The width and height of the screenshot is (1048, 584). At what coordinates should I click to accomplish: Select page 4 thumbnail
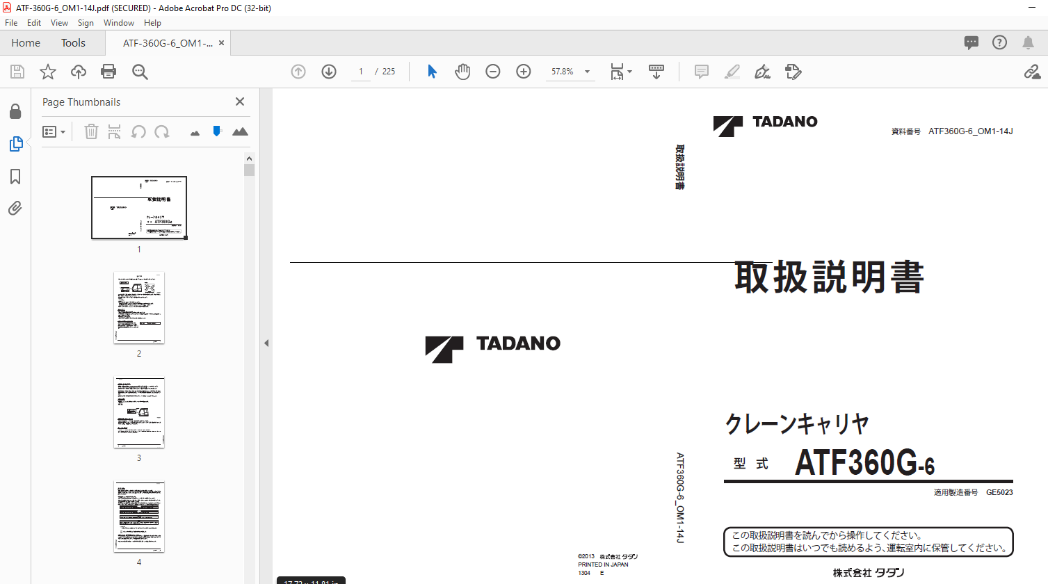pos(139,517)
